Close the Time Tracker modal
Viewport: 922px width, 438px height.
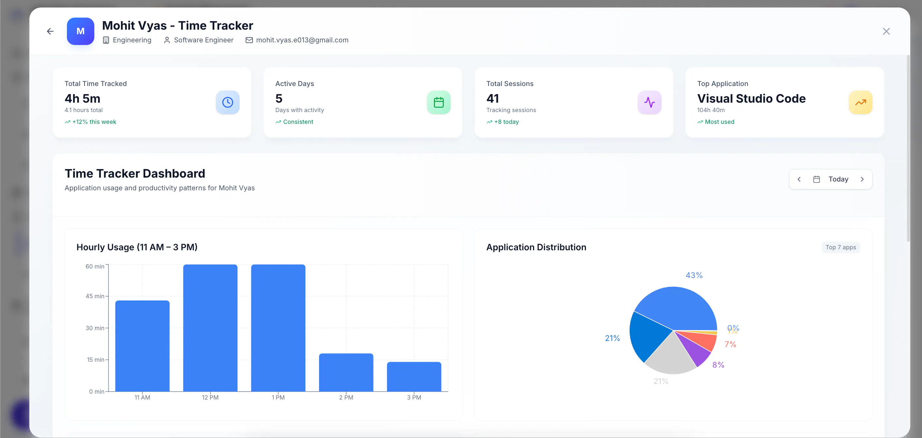886,32
